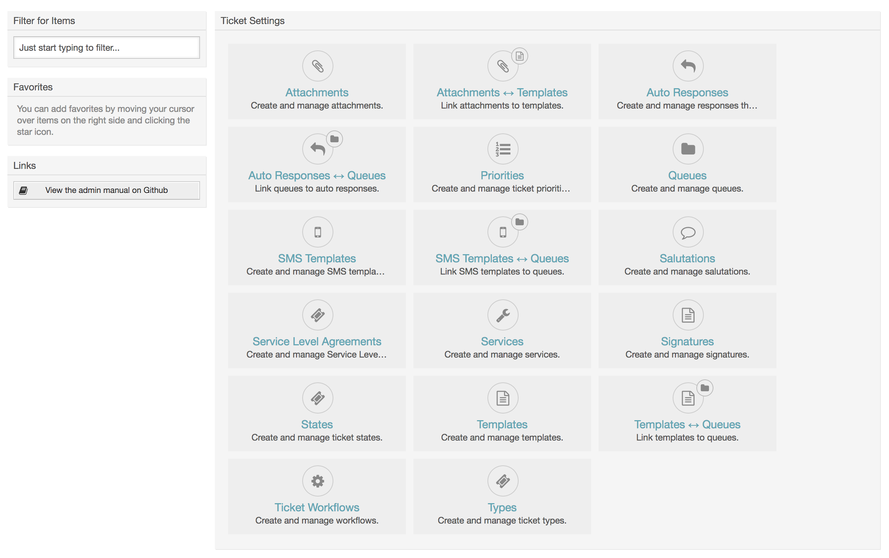Open Signatures settings icon
The height and width of the screenshot is (558, 889).
point(687,314)
